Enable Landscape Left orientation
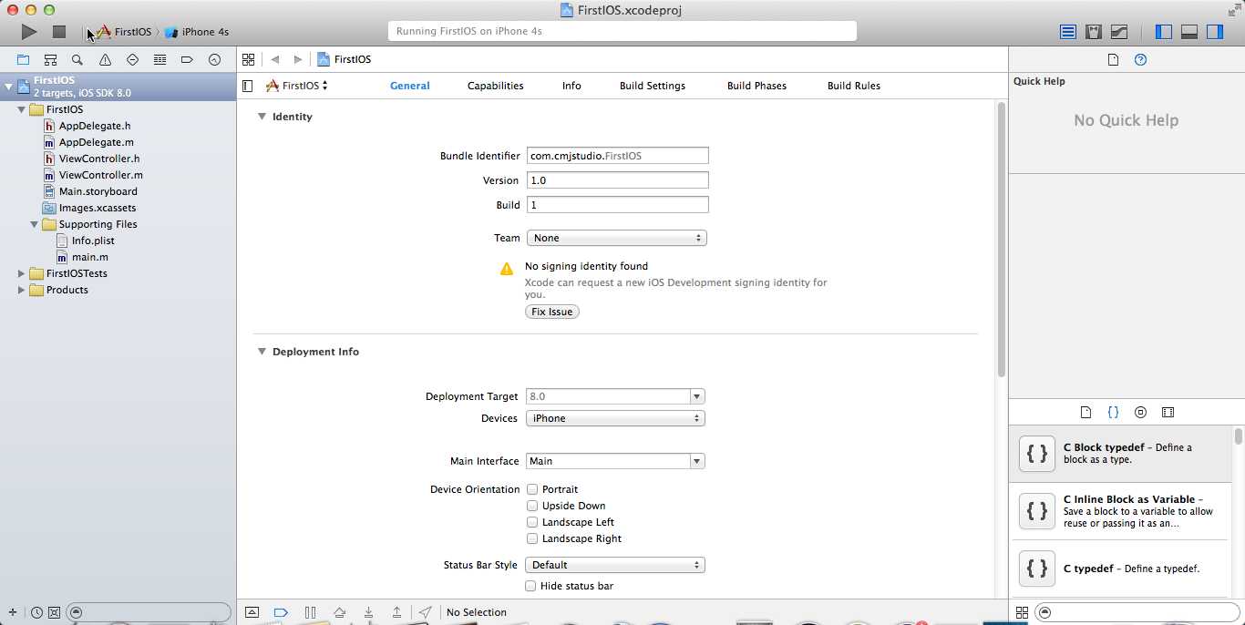Screen dimensions: 1245x625 532,522
